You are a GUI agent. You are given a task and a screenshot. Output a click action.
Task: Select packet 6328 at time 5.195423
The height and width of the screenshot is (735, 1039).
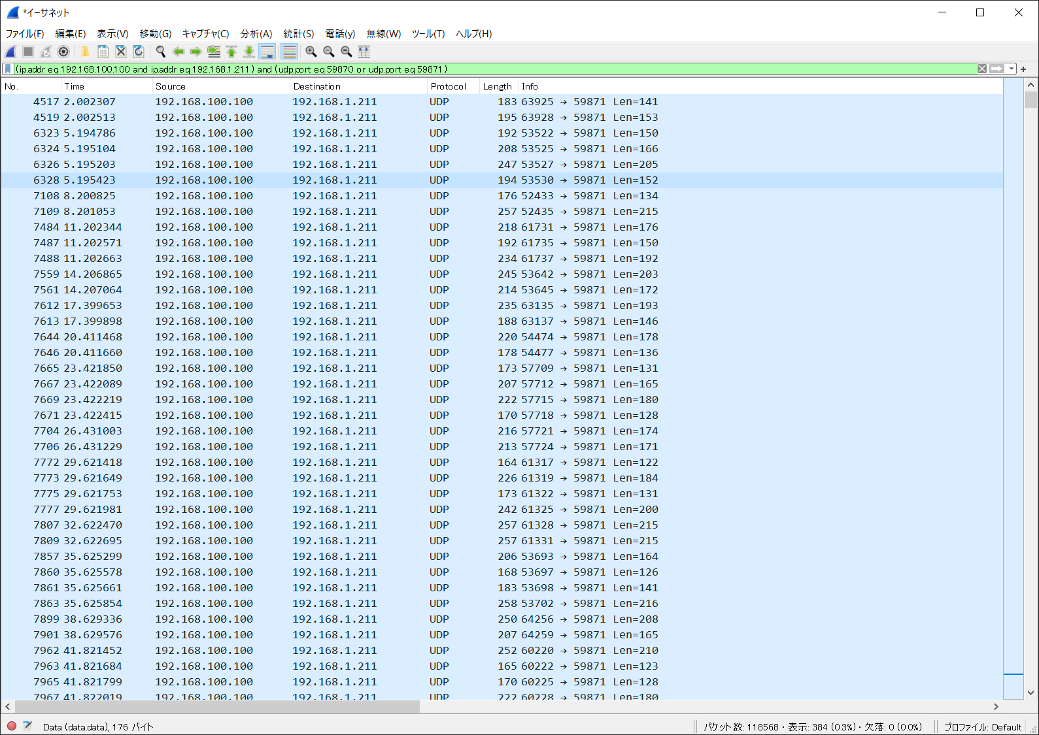[x=502, y=180]
